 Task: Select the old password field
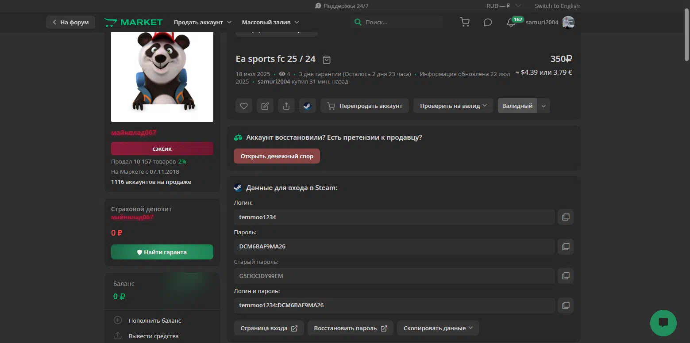click(394, 276)
